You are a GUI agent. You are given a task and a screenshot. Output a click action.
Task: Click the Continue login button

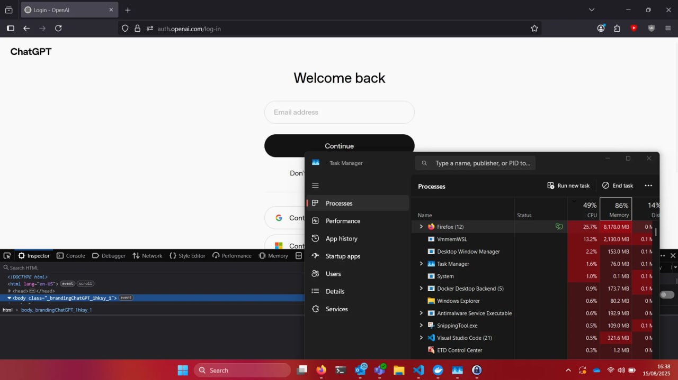339,145
